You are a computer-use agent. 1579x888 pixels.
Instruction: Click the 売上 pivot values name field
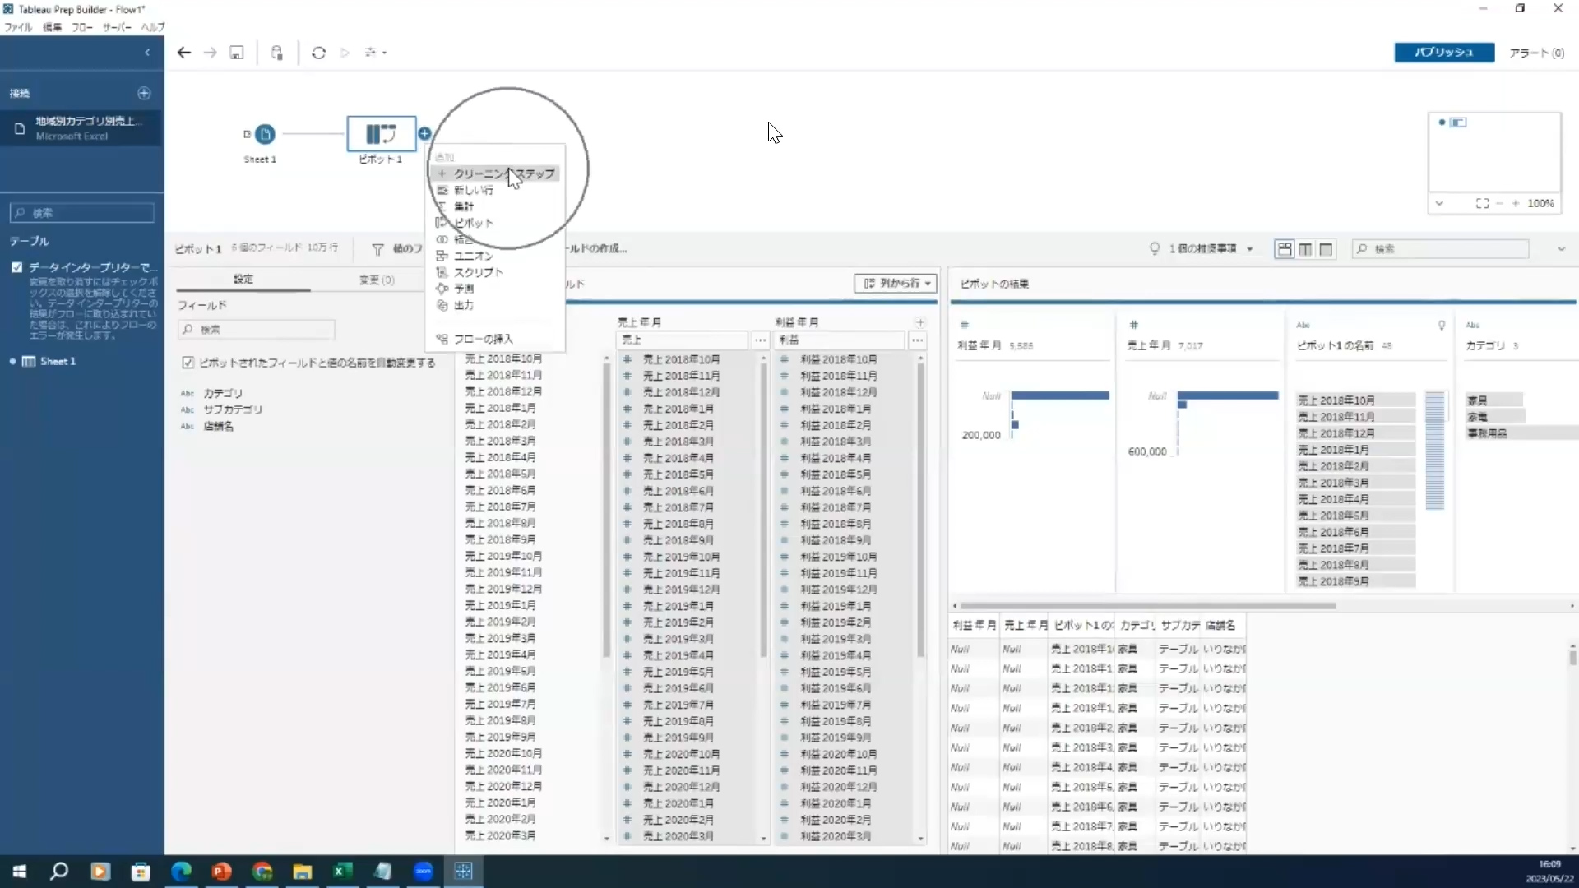point(682,340)
